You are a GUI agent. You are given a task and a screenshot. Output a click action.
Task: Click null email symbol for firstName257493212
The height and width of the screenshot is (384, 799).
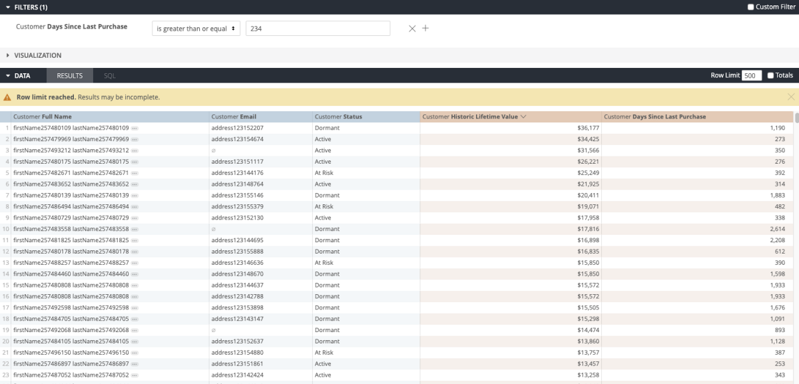click(214, 150)
